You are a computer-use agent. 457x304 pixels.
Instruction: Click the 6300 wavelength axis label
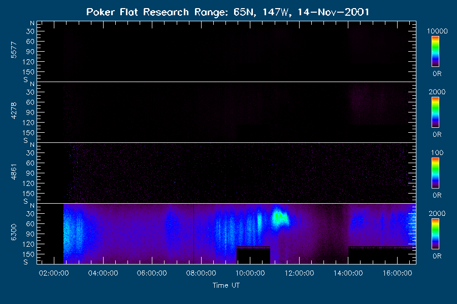14,233
